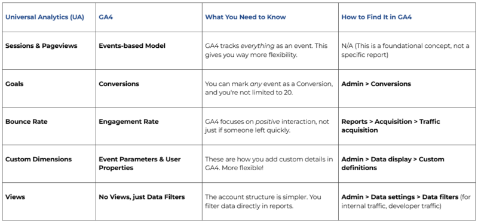Select the Views row label
This screenshot has width=478, height=224.
pyautogui.click(x=16, y=197)
